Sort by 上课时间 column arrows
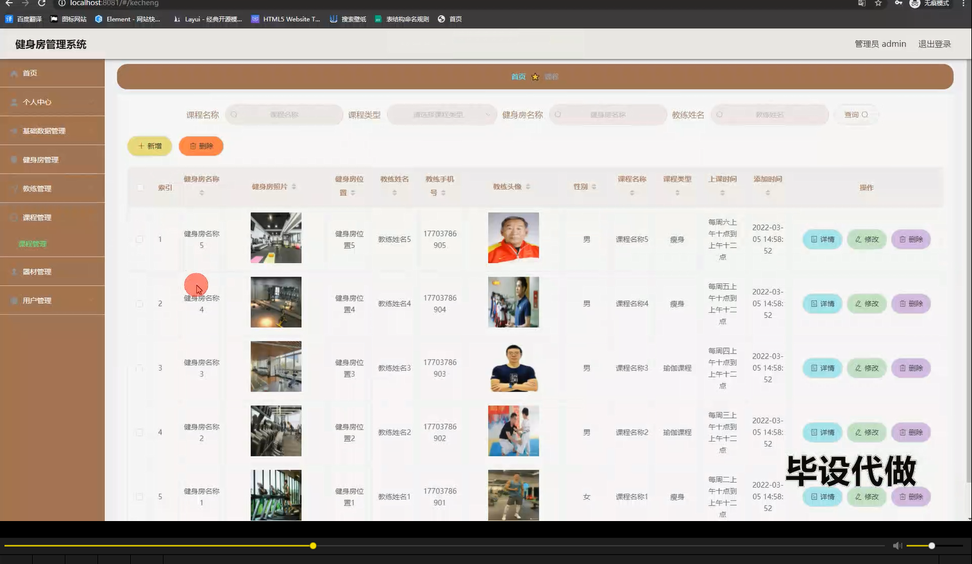Viewport: 972px width, 564px height. [723, 193]
